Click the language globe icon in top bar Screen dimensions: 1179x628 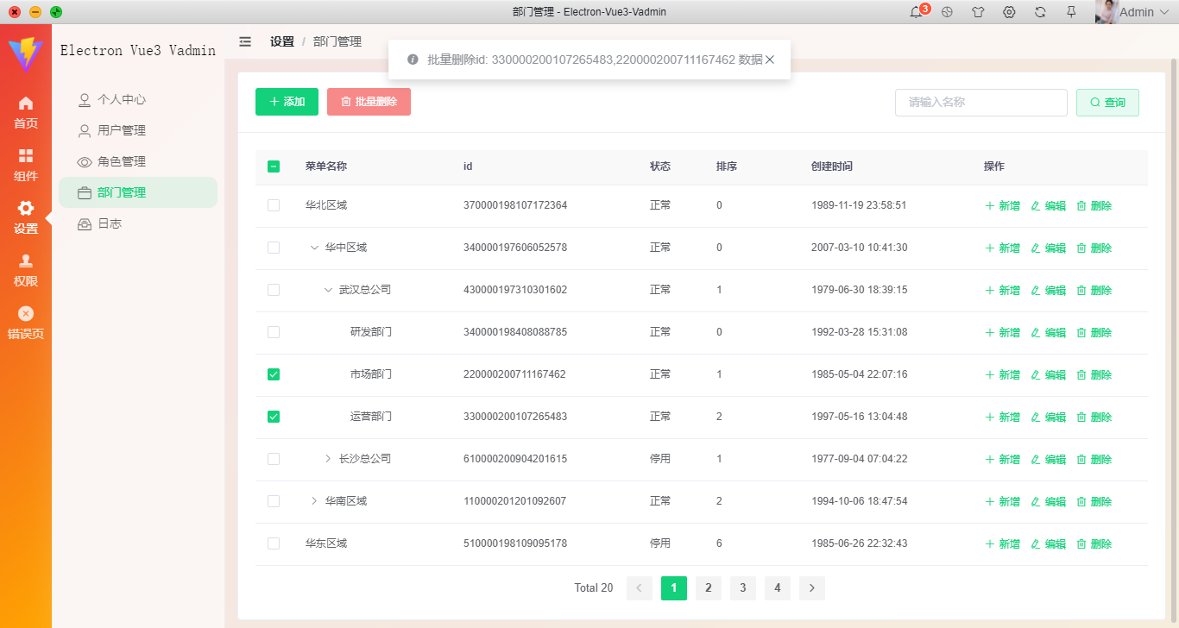tap(948, 12)
